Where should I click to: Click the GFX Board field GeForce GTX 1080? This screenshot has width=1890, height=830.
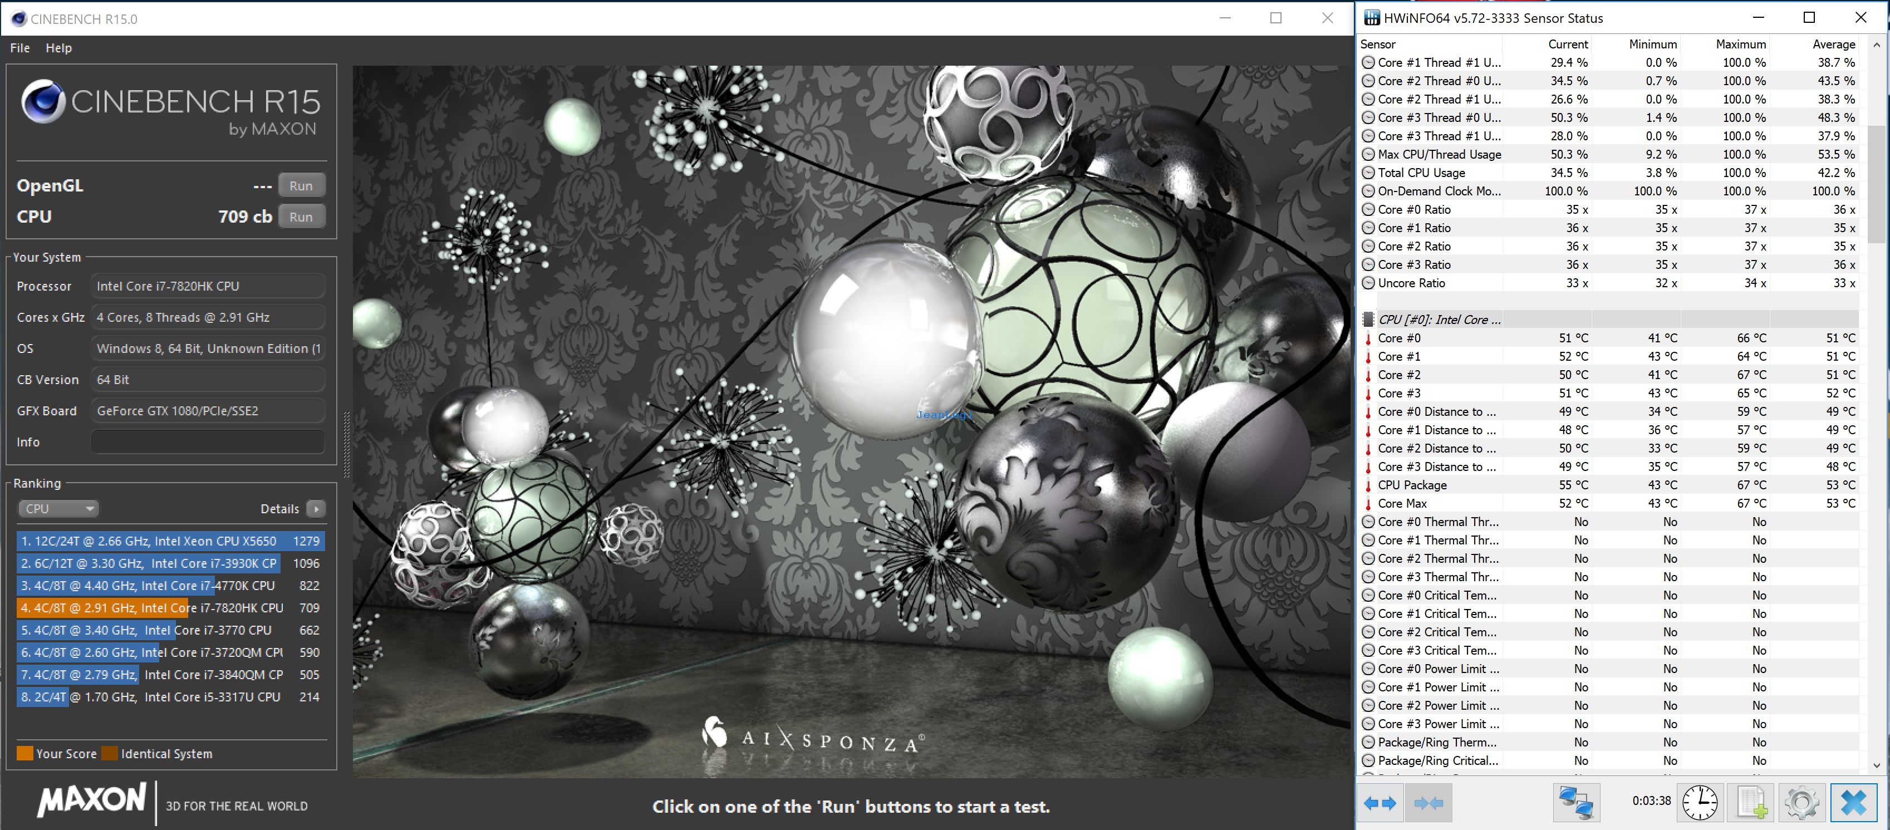click(208, 411)
